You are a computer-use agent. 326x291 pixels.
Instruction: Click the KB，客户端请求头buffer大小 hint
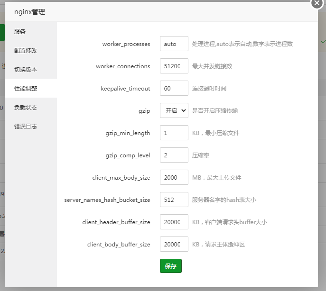tap(230, 222)
